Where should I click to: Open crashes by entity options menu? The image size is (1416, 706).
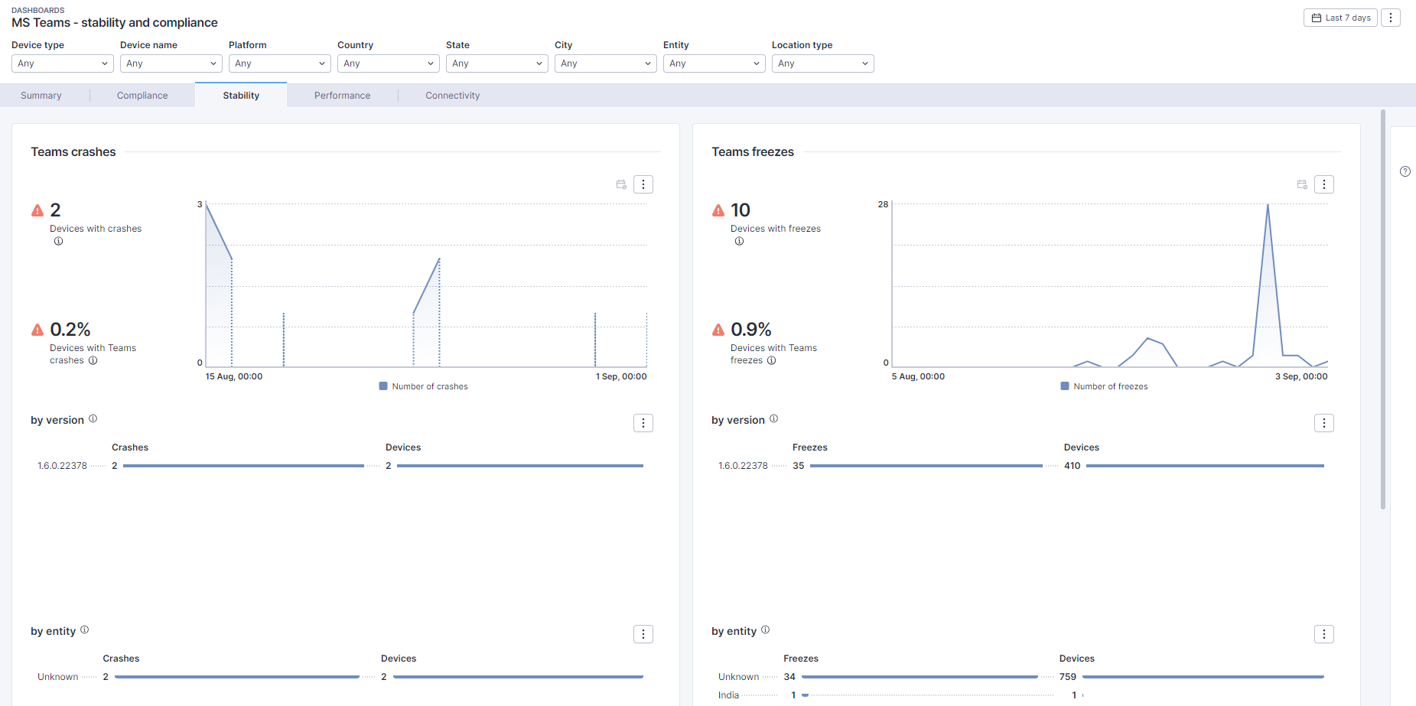643,634
